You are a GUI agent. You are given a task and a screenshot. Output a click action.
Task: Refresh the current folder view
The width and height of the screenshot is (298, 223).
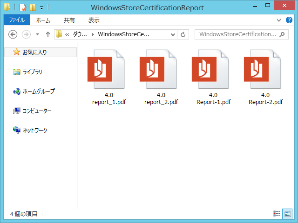pos(183,34)
